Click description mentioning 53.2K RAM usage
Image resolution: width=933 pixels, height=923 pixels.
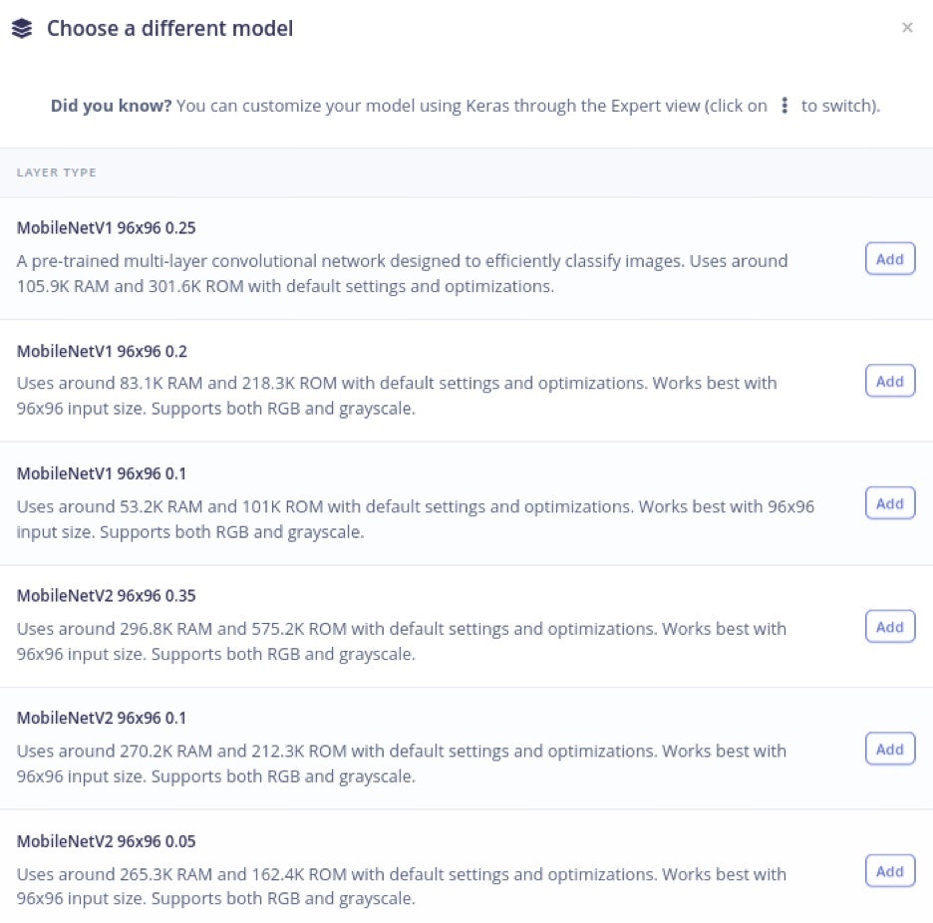[416, 519]
